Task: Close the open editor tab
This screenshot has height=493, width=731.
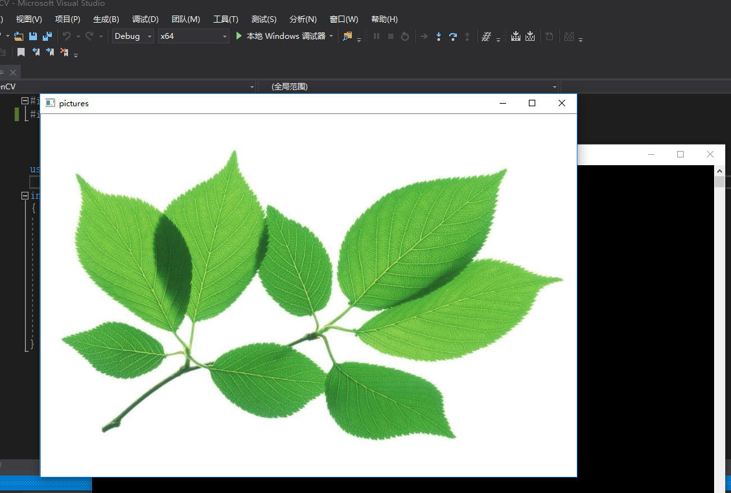Action: (13, 72)
